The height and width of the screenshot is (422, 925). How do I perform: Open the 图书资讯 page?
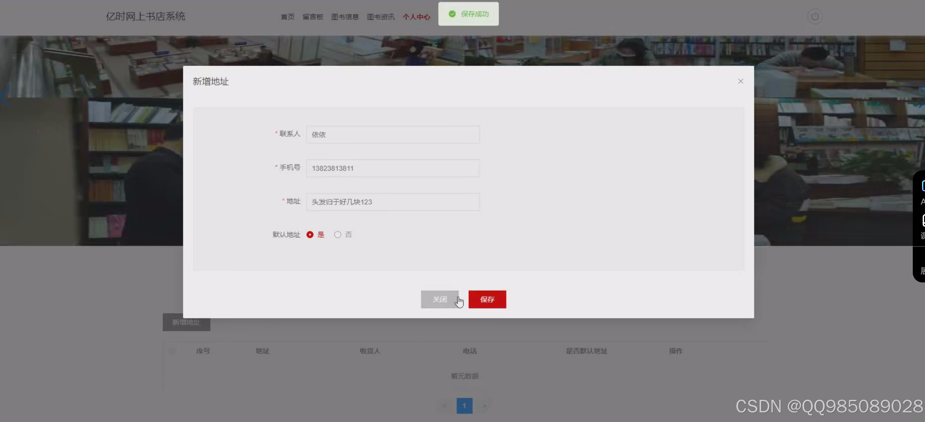pyautogui.click(x=380, y=16)
